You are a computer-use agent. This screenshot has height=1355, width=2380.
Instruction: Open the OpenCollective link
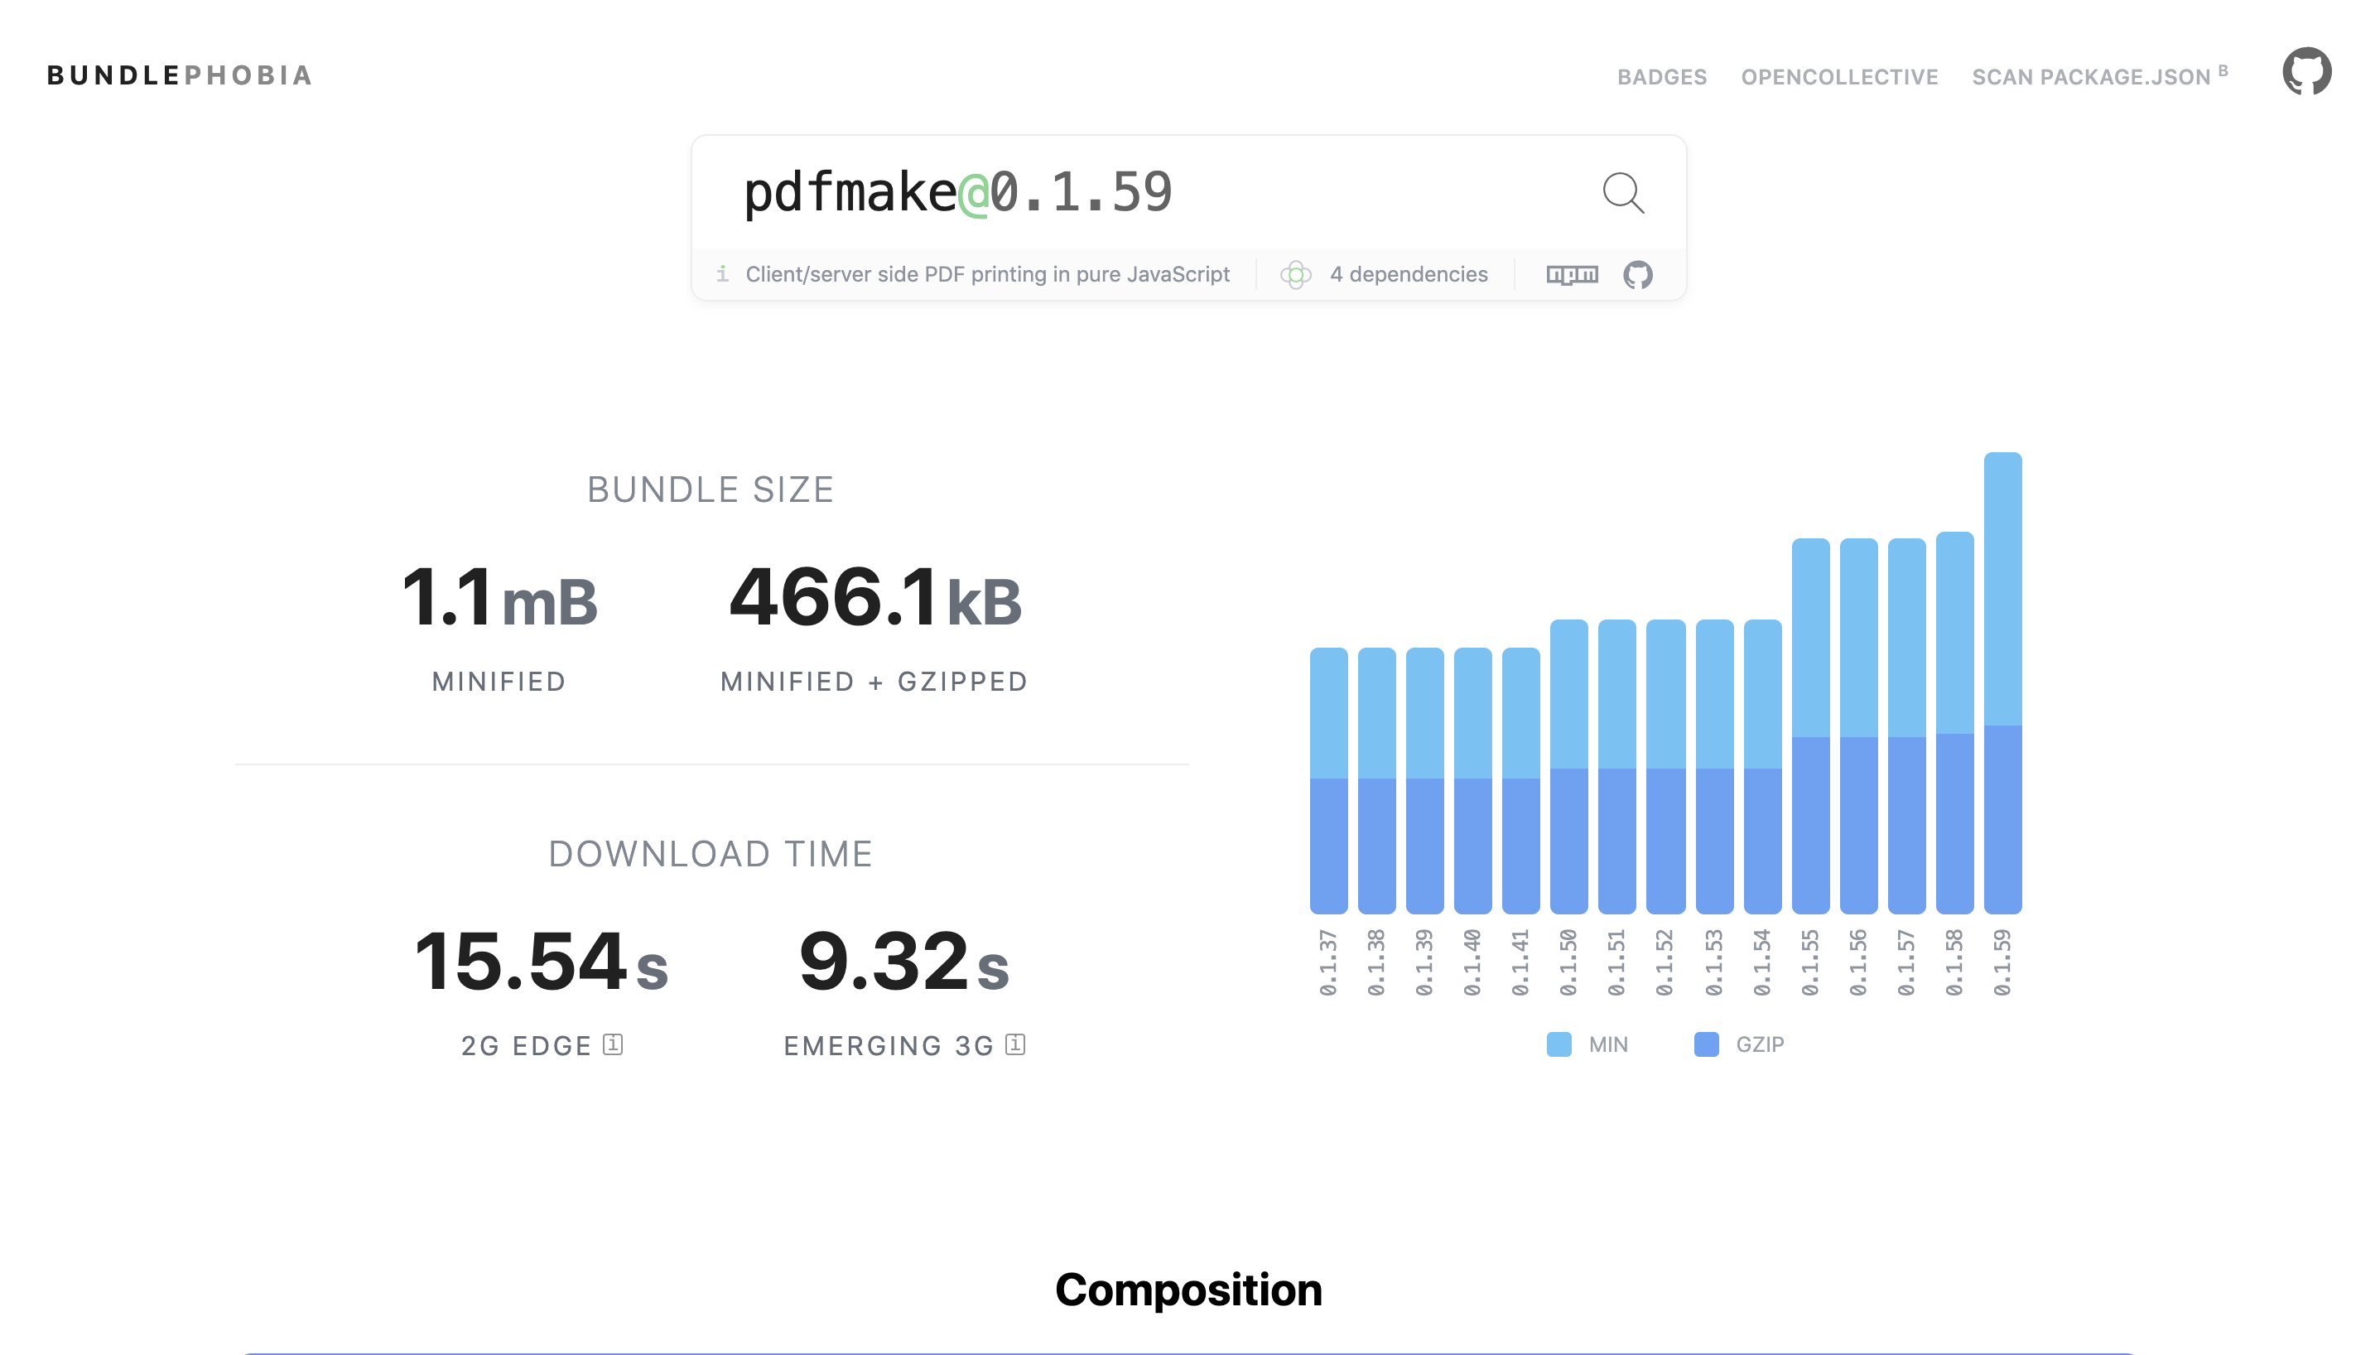[1839, 76]
